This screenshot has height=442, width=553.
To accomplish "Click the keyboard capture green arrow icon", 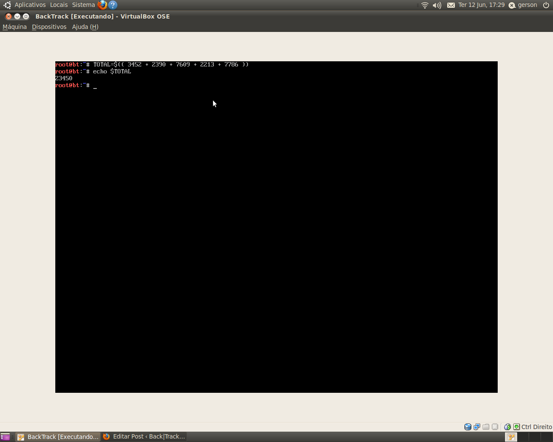I will point(516,427).
